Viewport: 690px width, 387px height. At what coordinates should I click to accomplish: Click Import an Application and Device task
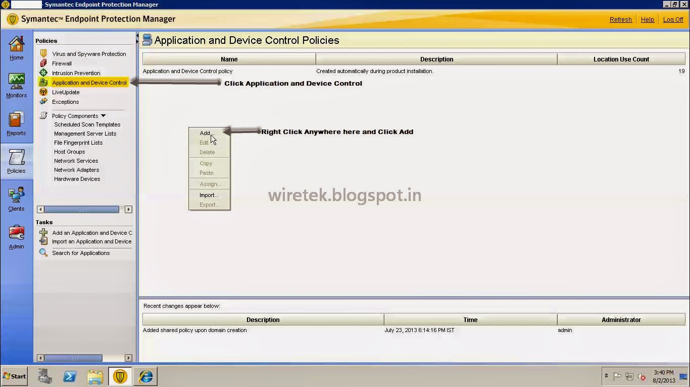click(x=92, y=241)
